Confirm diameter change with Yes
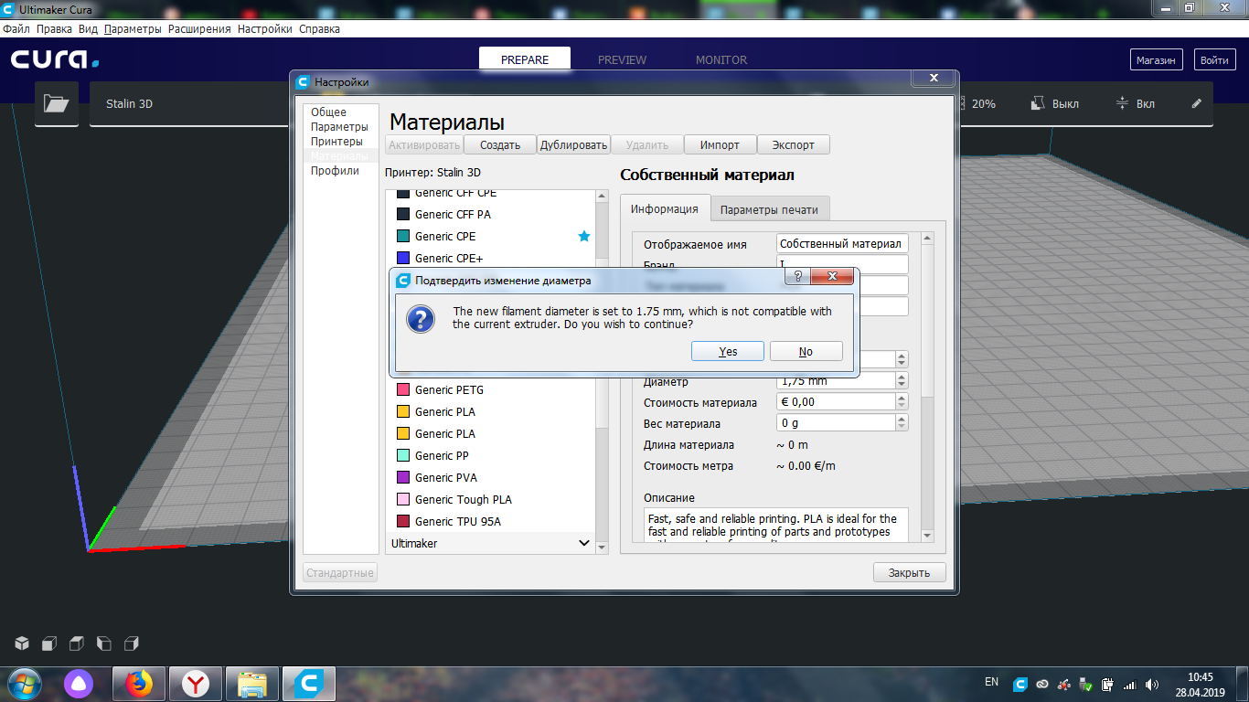This screenshot has height=702, width=1249. 728,352
